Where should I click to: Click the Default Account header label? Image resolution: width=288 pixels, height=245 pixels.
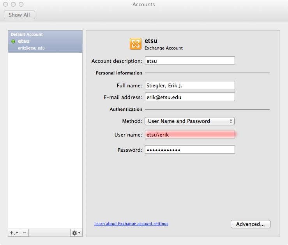27,34
